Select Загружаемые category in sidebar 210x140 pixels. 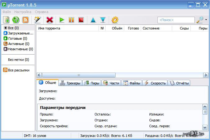18,33
